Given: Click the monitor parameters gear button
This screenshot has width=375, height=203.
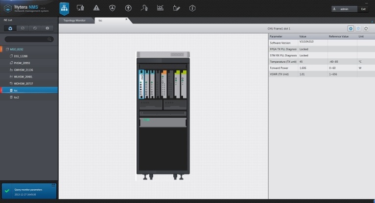Looking at the screenshot, I should [351, 28].
